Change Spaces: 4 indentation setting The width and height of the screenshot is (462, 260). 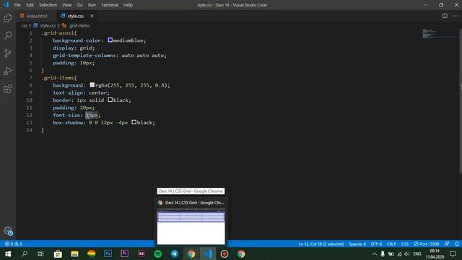(x=357, y=244)
